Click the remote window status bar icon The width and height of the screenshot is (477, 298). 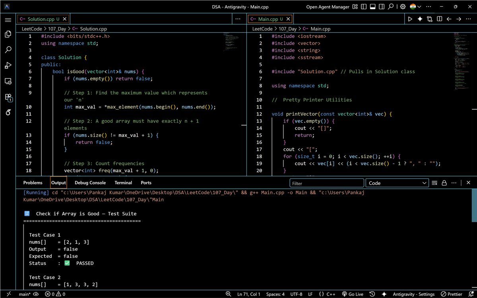point(8,294)
